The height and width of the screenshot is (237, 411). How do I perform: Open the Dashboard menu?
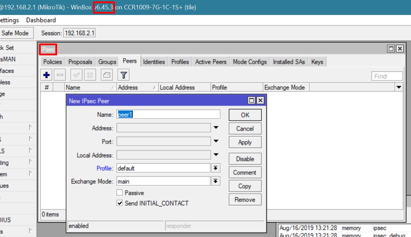[x=41, y=20]
